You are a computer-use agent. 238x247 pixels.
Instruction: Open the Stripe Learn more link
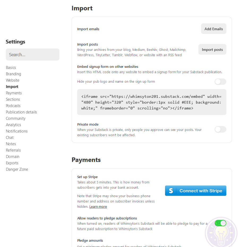(98, 206)
